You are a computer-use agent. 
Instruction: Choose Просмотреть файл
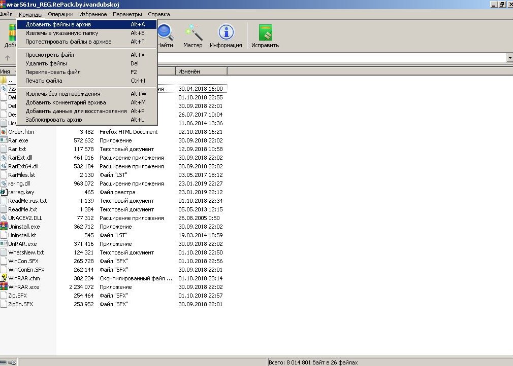pos(87,55)
